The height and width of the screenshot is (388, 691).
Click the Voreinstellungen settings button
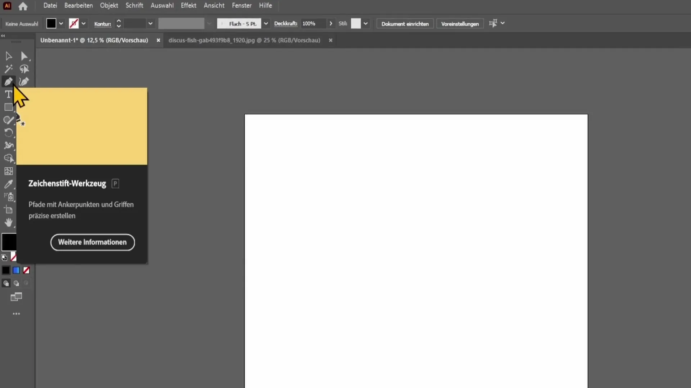click(x=459, y=24)
